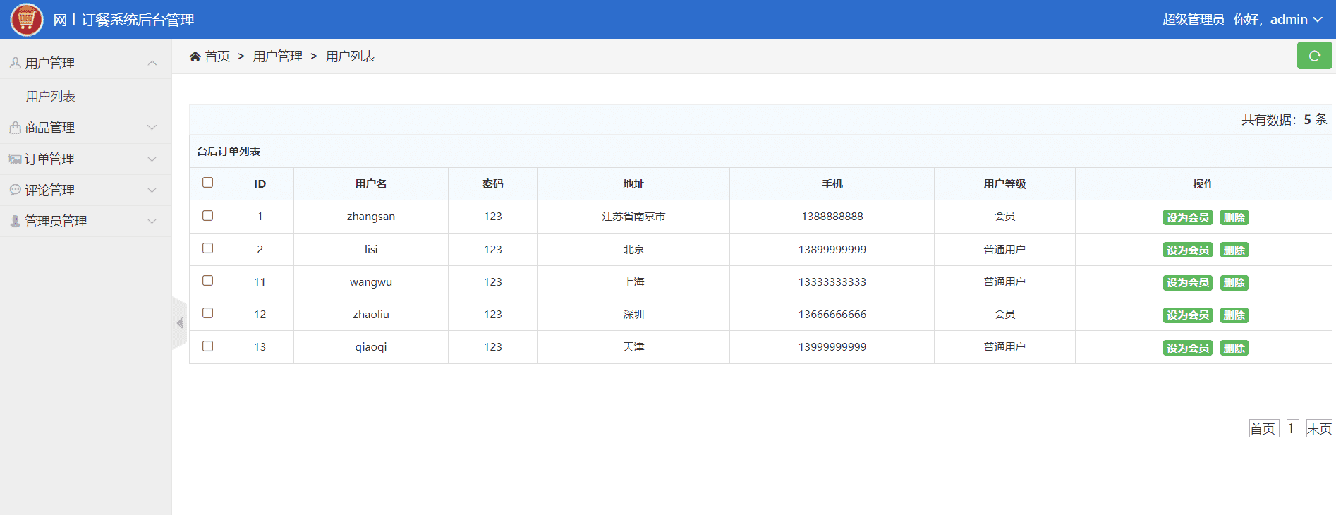Click the user icon beside 用户管理
Image resolution: width=1336 pixels, height=515 pixels.
[15, 63]
